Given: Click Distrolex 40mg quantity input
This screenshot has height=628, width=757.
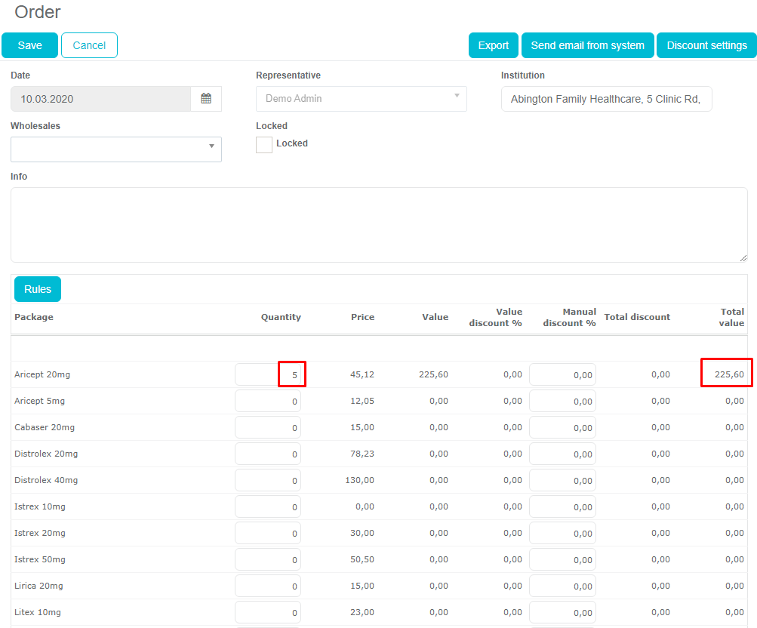Looking at the screenshot, I should [268, 480].
